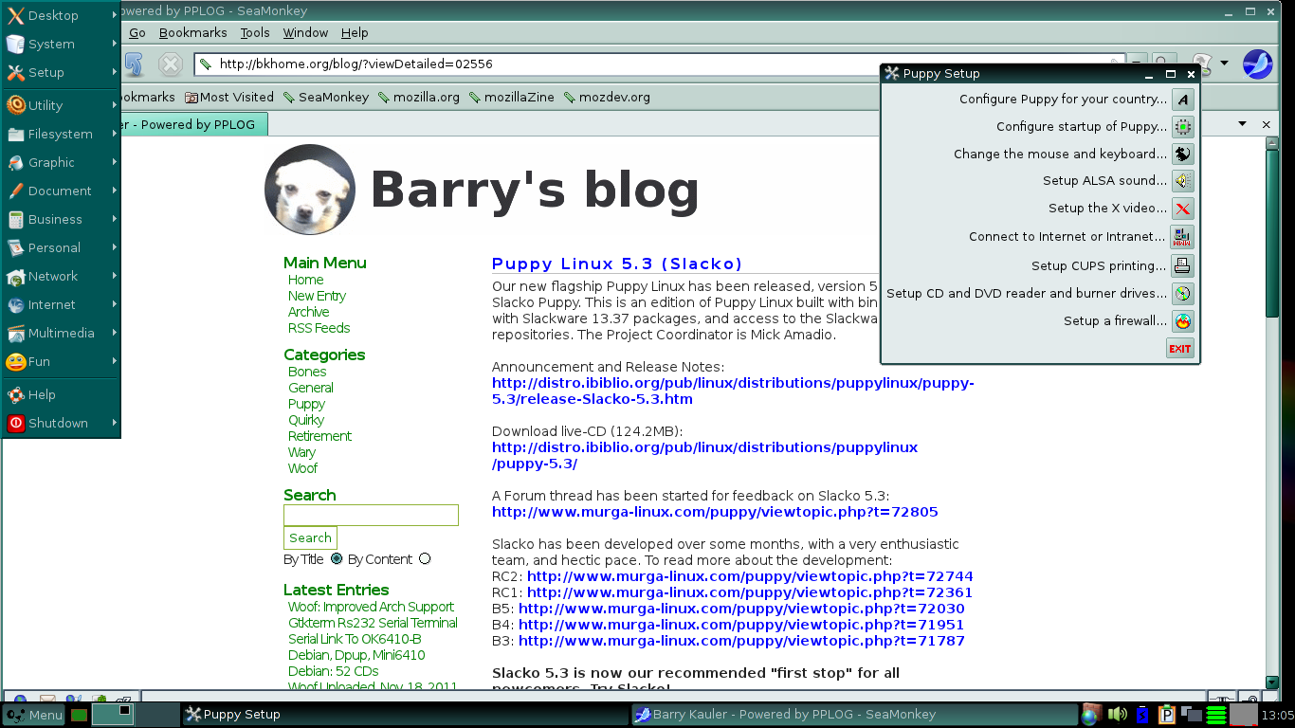Click the EXIT button in Puppy Setup
The height and width of the screenshot is (728, 1295).
coord(1180,349)
